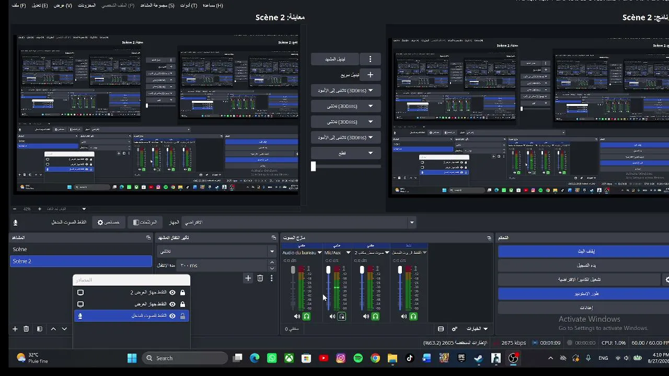Click the transition duration 300 ms field
The image size is (669, 376).
(x=222, y=265)
